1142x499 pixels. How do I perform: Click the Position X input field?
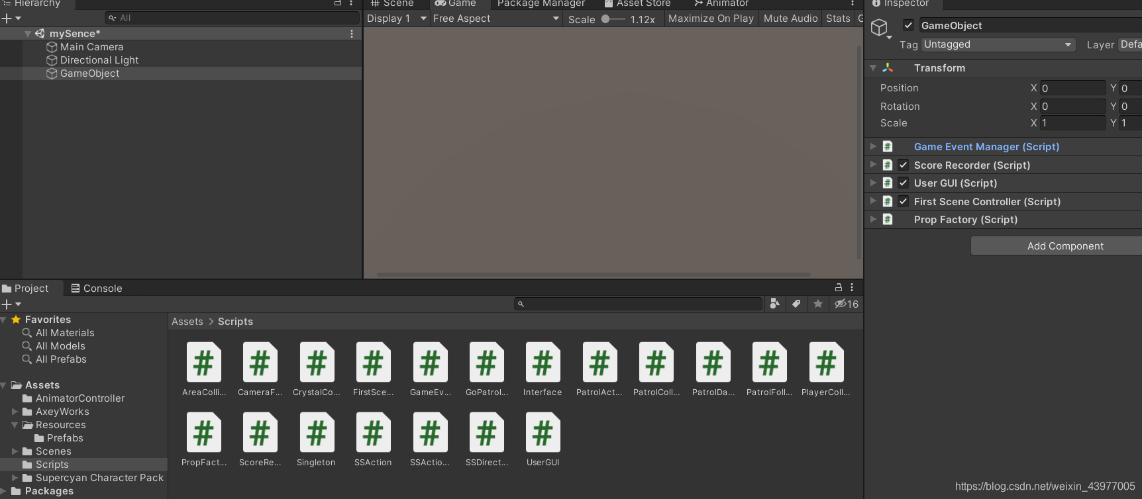1073,88
